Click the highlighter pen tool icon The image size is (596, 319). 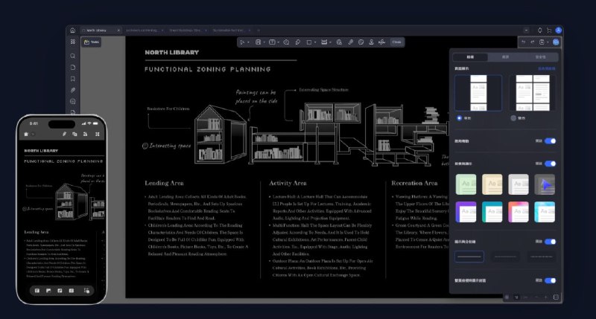pos(297,42)
